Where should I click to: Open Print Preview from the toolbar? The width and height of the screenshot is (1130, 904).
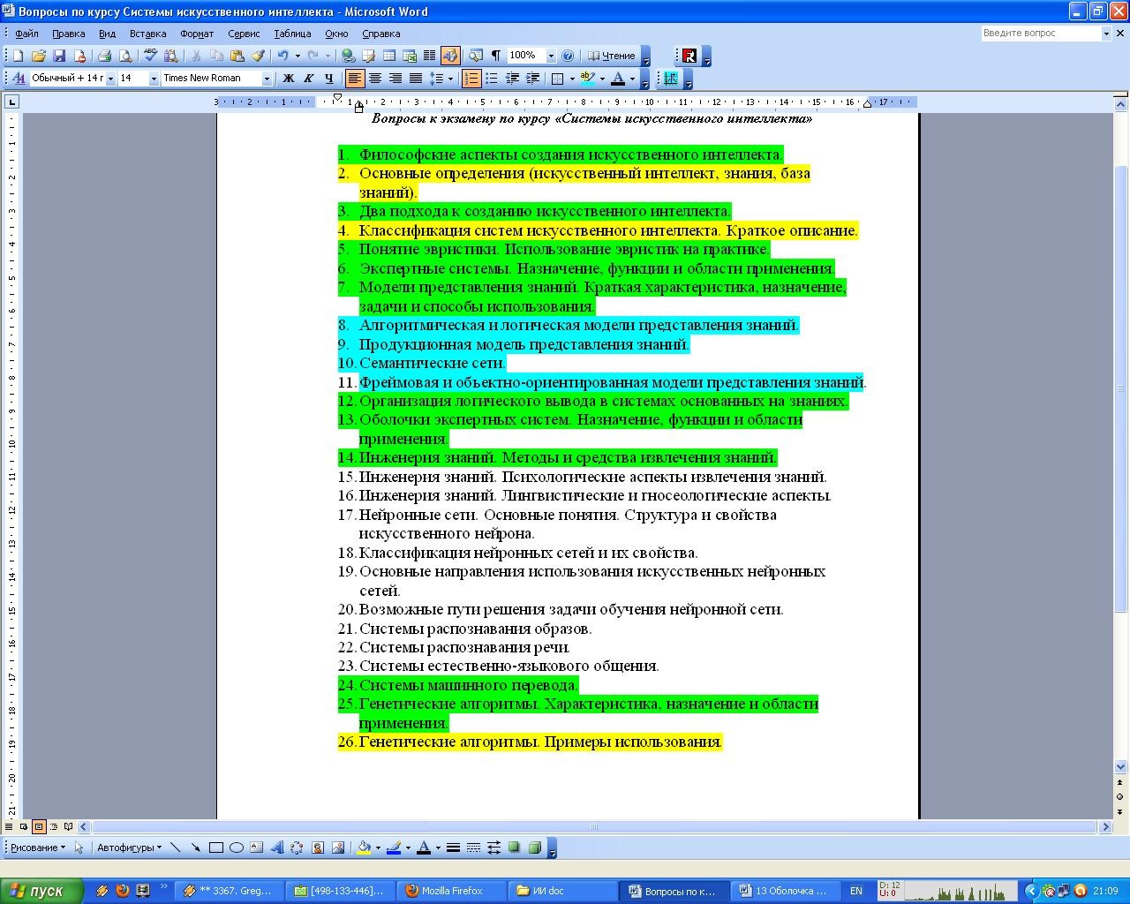pos(125,56)
